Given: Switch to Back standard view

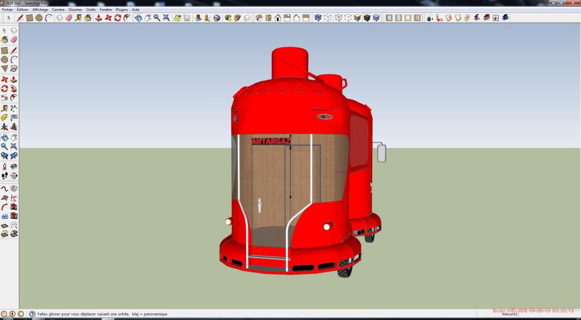Looking at the screenshot, I should coord(296,18).
